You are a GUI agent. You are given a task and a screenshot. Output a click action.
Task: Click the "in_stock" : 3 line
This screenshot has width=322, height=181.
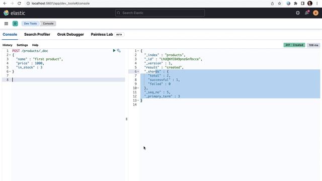point(29,67)
